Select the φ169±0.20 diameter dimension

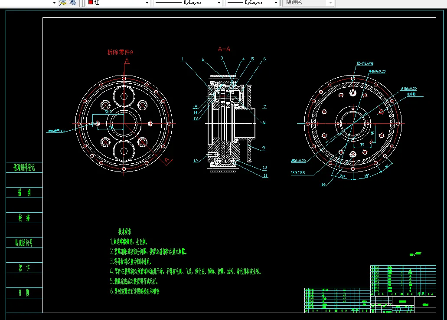(377, 71)
